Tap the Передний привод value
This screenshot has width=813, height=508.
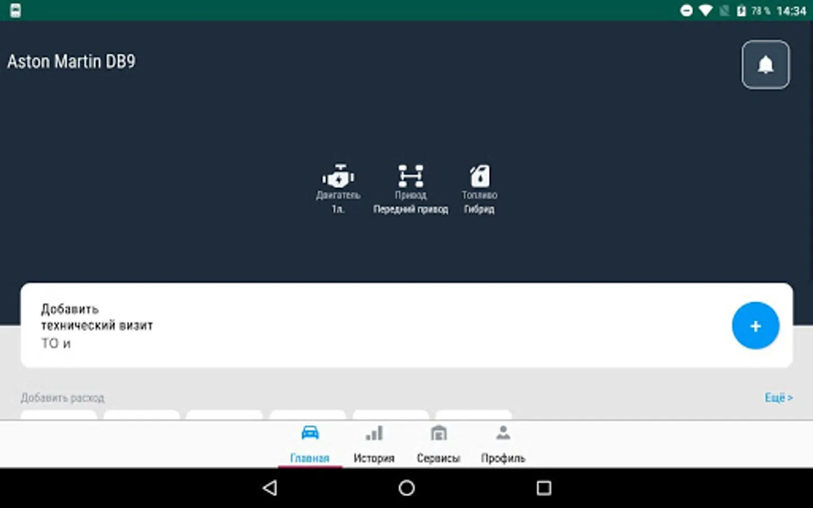click(x=410, y=209)
